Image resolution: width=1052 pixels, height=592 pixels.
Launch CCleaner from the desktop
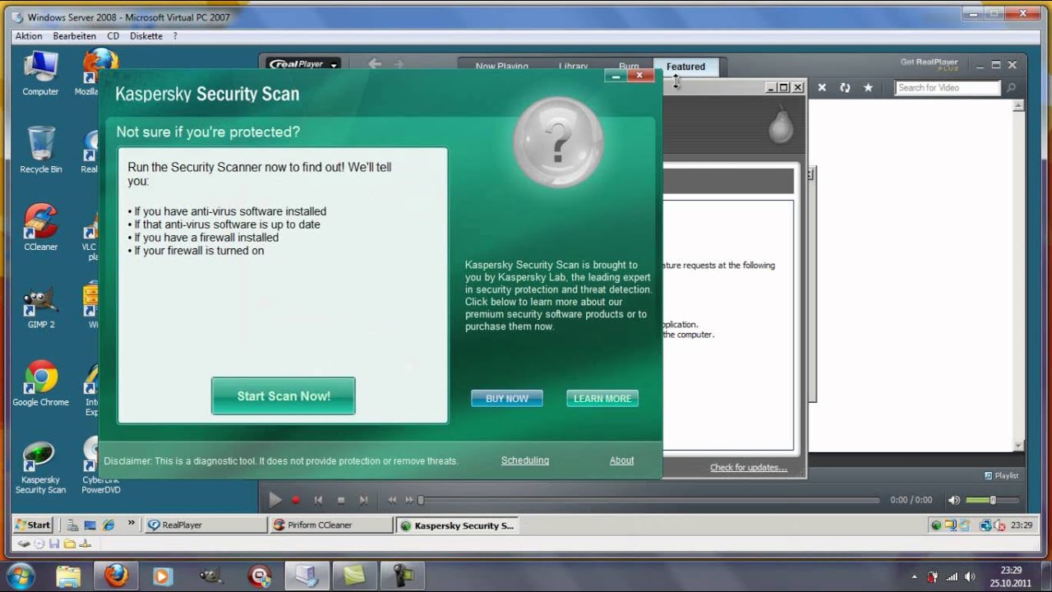pos(40,227)
